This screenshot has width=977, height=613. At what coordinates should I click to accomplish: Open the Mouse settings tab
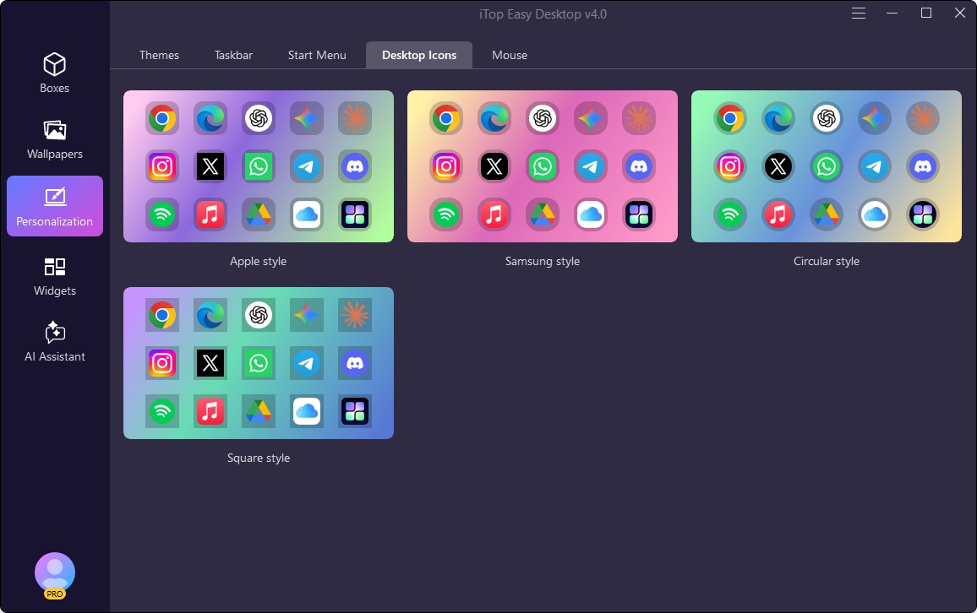[509, 55]
